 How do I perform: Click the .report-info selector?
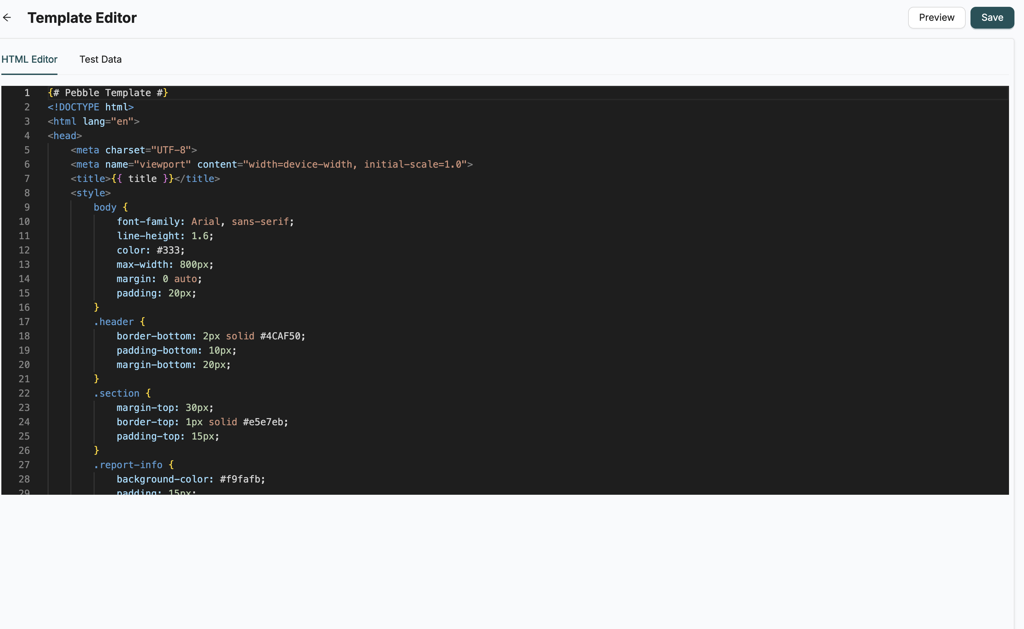(x=128, y=465)
